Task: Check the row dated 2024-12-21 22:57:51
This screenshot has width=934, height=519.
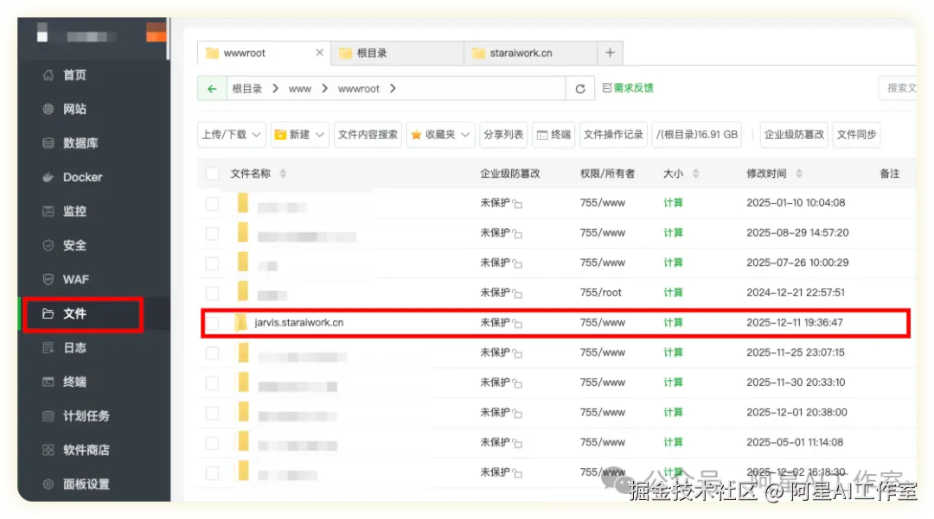Action: click(x=212, y=293)
